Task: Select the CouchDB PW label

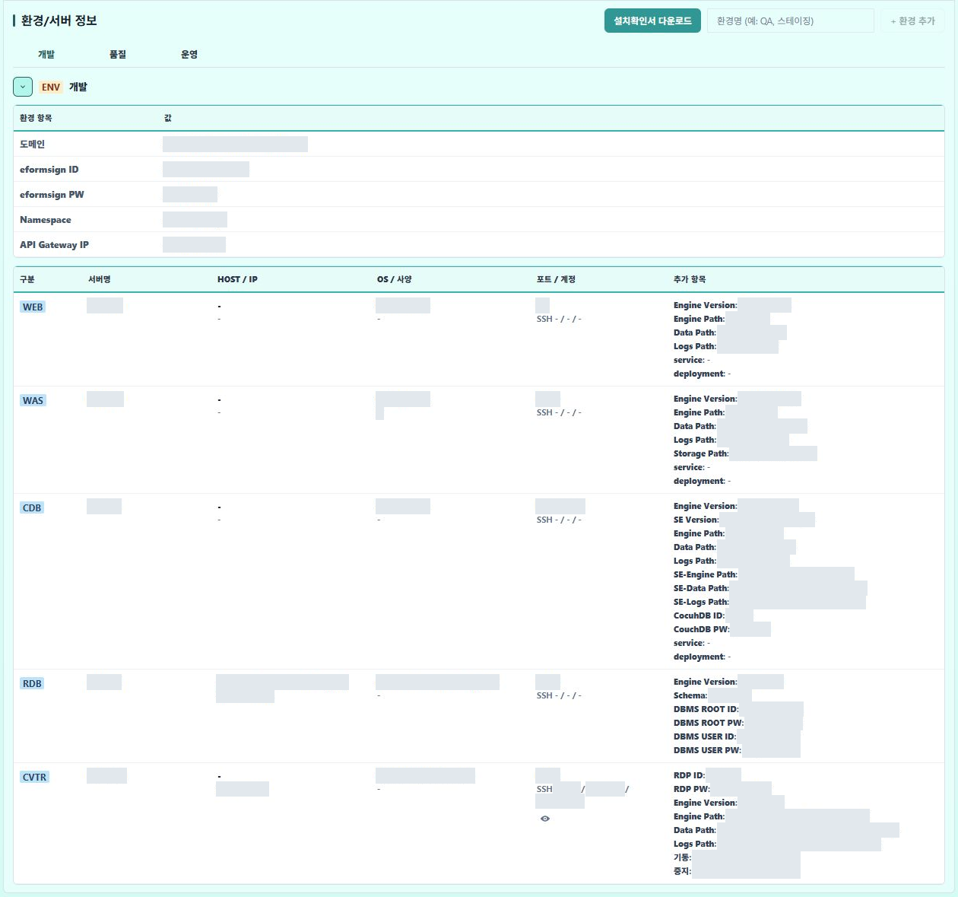Action: coord(701,629)
